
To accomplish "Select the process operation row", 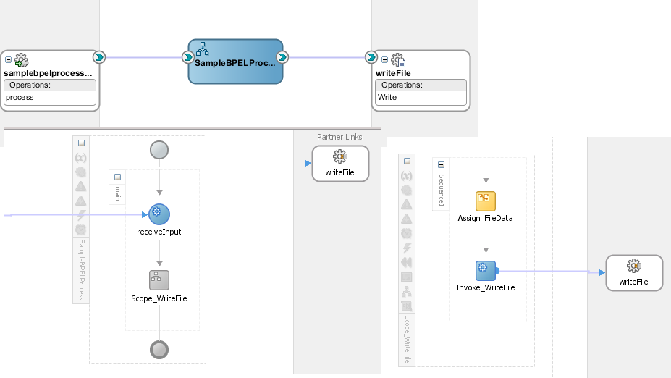I will click(50, 98).
